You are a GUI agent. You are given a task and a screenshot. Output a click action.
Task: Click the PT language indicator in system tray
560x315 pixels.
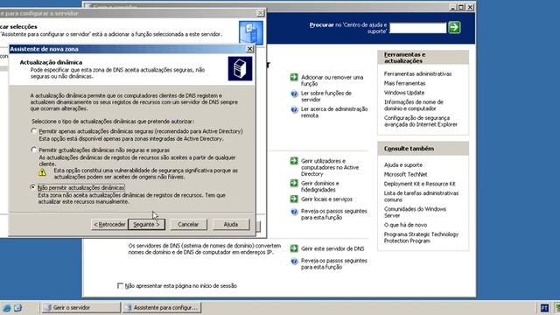(544, 308)
